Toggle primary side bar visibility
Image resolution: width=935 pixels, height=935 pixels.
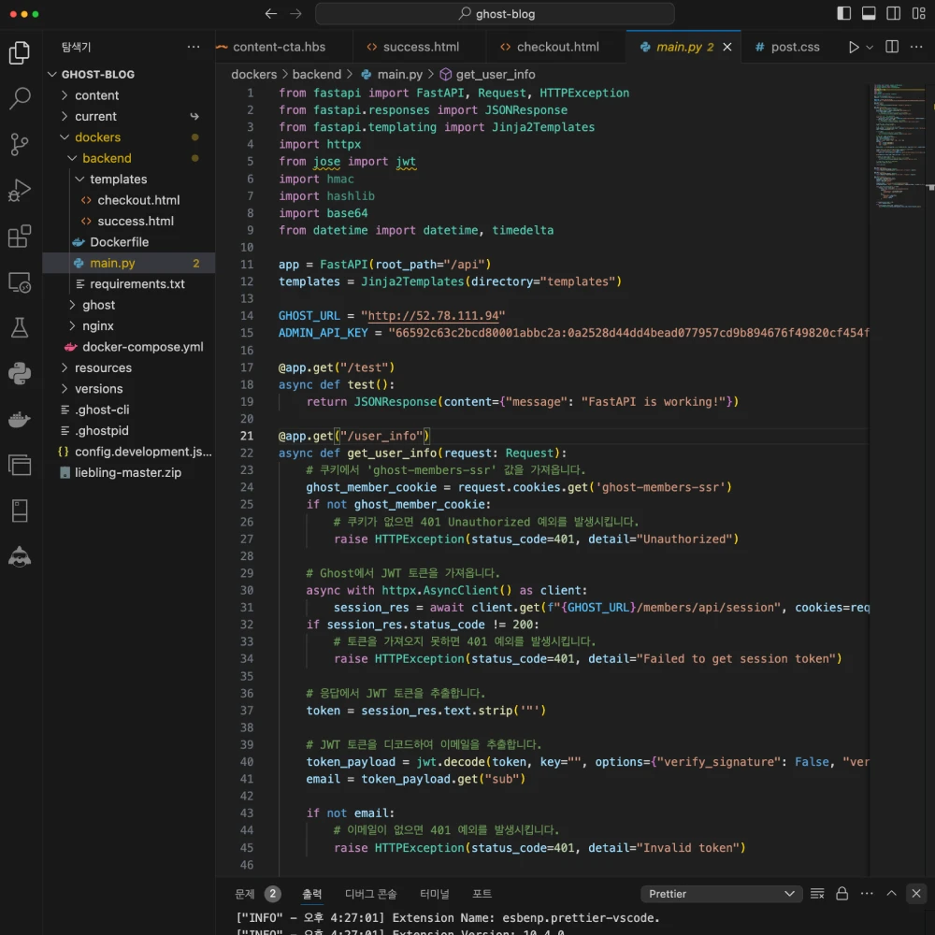point(843,14)
